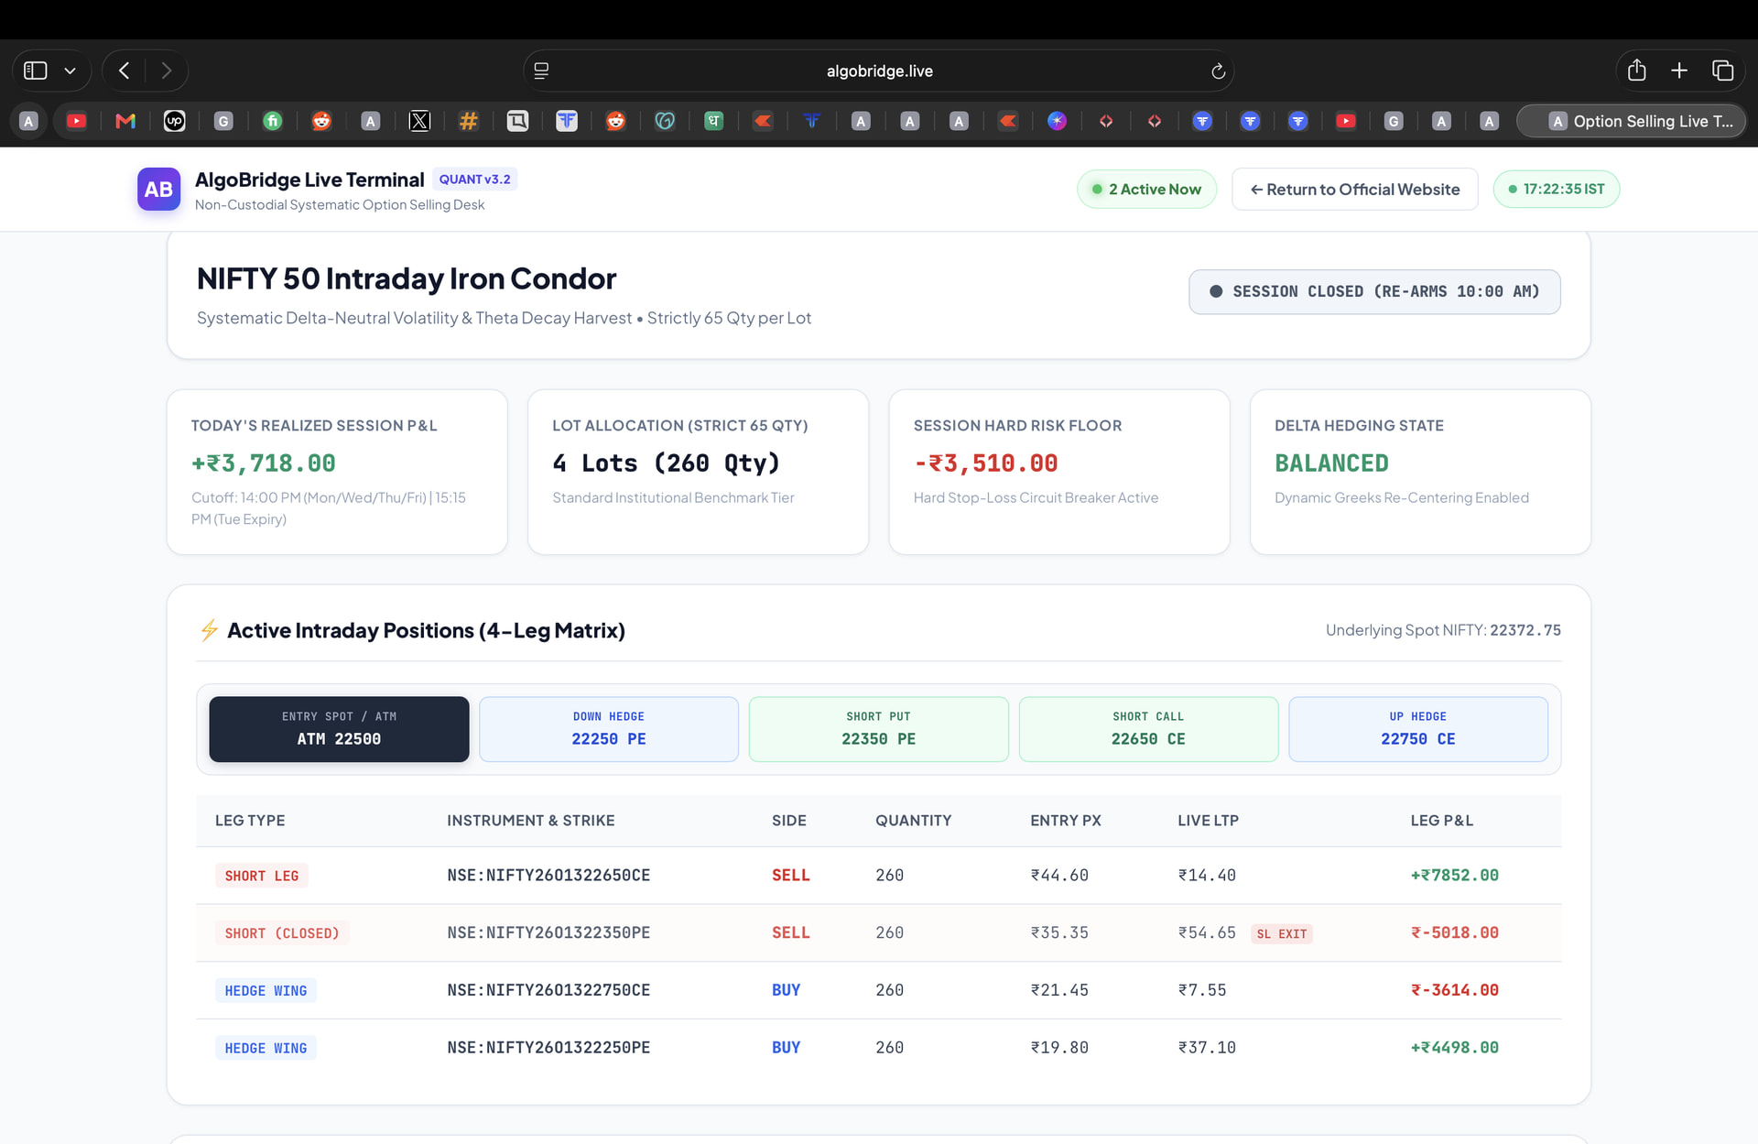Image resolution: width=1758 pixels, height=1144 pixels.
Task: Click the SHORT (CLOSED) leg tag
Action: [x=282, y=933]
